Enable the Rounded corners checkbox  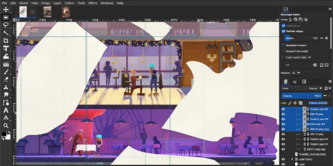click(283, 45)
